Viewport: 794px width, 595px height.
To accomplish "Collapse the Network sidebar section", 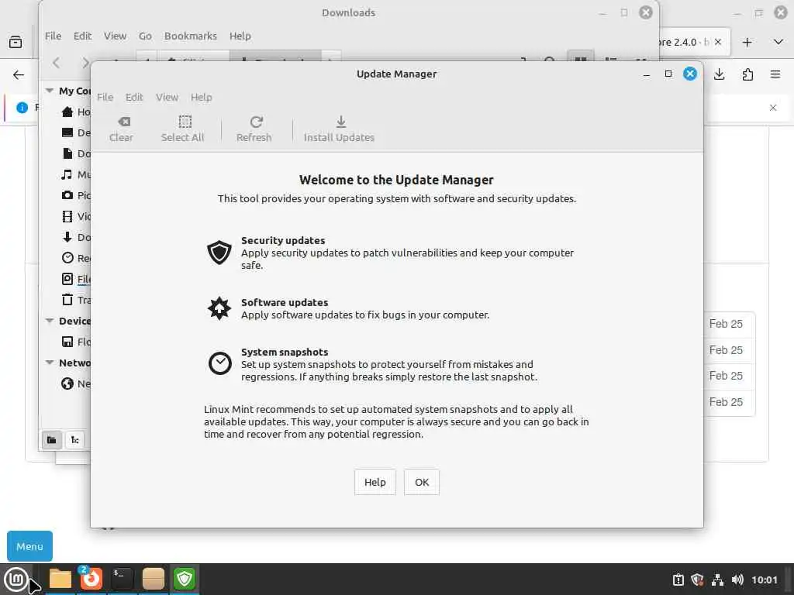I will 50,363.
